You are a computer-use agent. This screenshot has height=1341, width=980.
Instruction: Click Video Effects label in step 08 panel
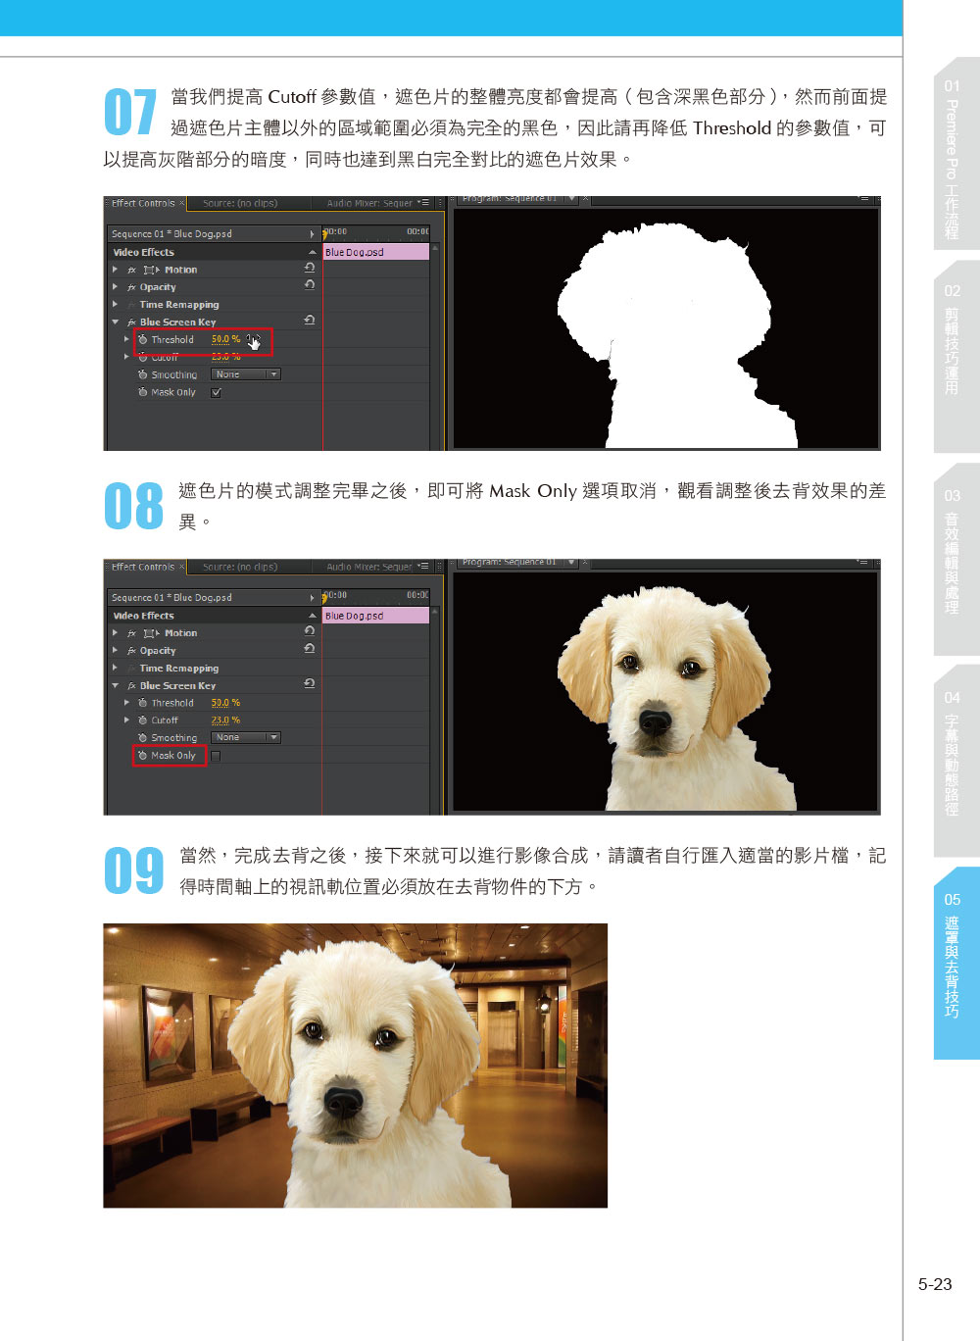click(143, 616)
